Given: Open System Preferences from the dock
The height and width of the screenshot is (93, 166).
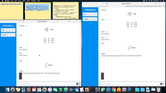Looking at the screenshot, I should (98, 90).
